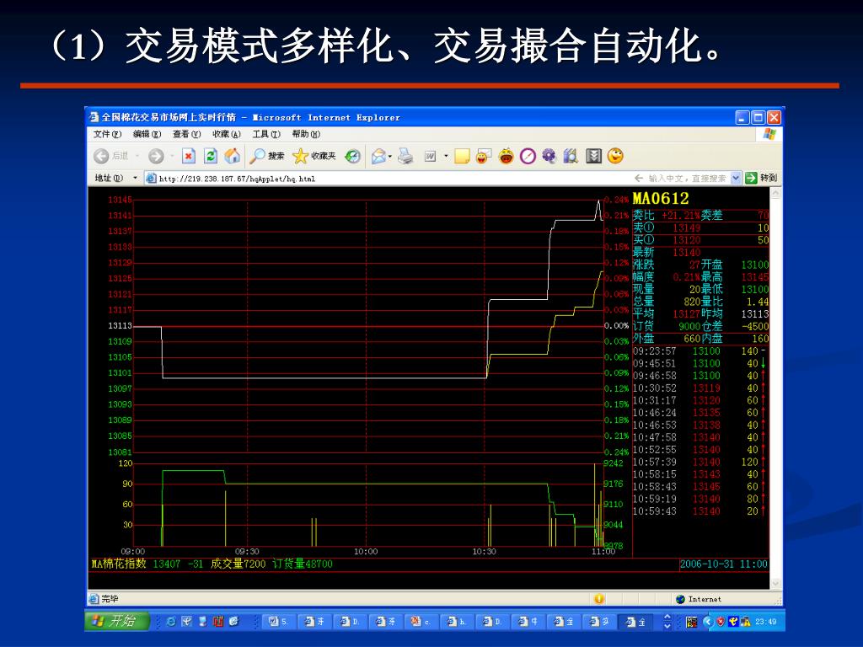Click the page scrollbar up arrow
Screen dimensions: 863x647
click(x=776, y=193)
